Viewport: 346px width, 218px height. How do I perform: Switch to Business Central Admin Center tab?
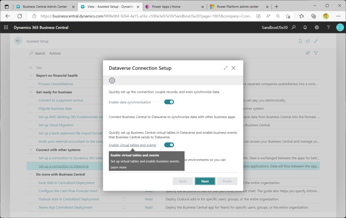click(x=45, y=7)
